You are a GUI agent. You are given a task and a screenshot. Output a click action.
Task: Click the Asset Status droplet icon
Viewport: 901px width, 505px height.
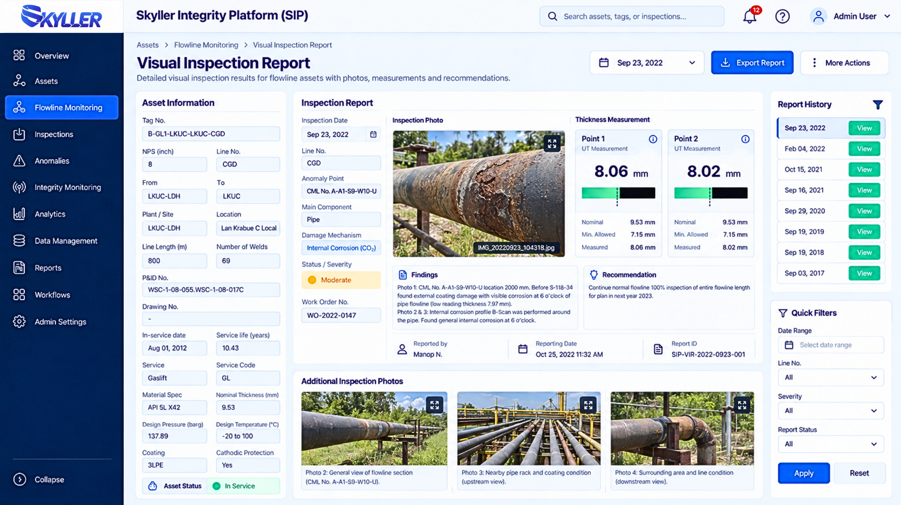[153, 486]
